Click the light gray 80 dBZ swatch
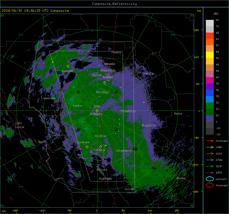The height and width of the screenshot is (214, 229). pyautogui.click(x=210, y=23)
